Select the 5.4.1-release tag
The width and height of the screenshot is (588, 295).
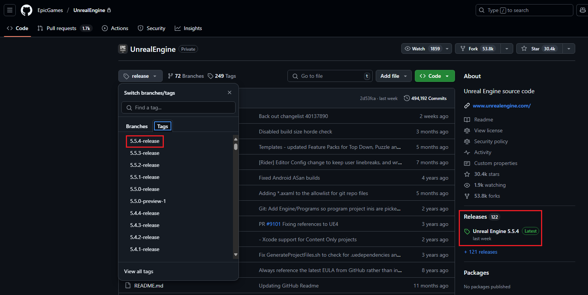pos(145,249)
